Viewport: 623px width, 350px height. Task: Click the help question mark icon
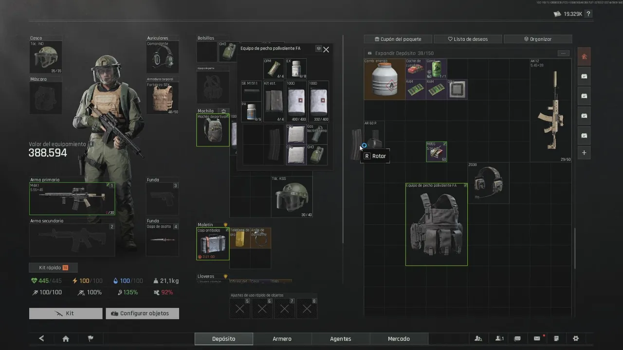588,14
